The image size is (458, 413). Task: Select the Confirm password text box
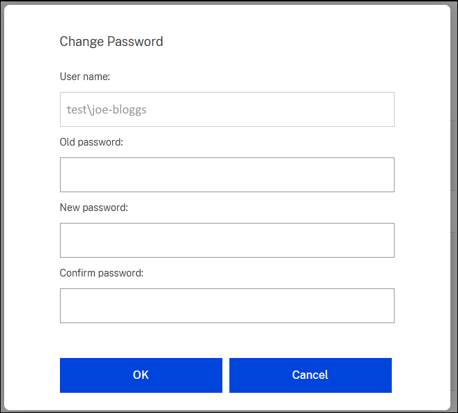pyautogui.click(x=227, y=306)
